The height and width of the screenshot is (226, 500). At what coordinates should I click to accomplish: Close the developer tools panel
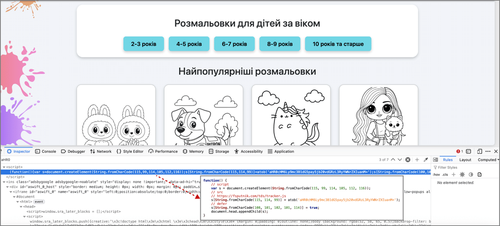(496, 151)
